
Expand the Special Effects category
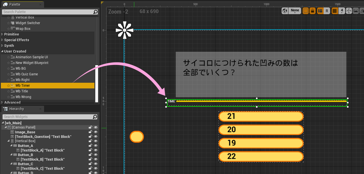2,40
